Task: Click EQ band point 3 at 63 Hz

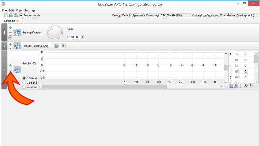Action: 147,65
